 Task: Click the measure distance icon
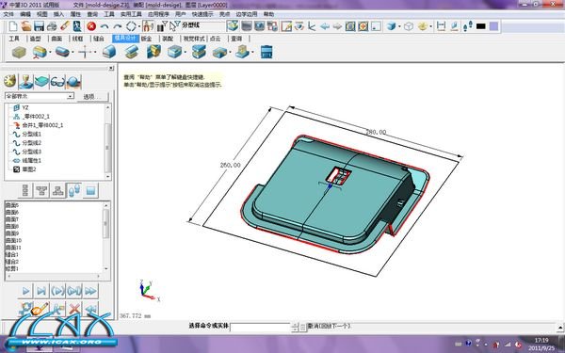click(441, 26)
